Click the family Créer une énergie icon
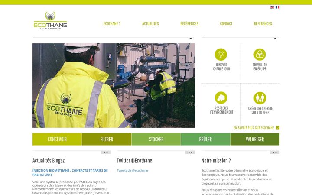The image size is (312, 195). pyautogui.click(x=260, y=98)
